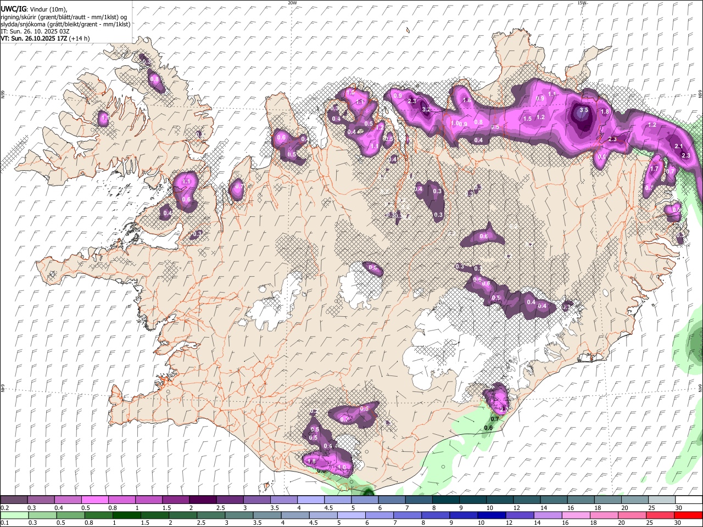Pick the light pink 16–18 rain legend swatch
The image size is (703, 527).
click(x=576, y=515)
